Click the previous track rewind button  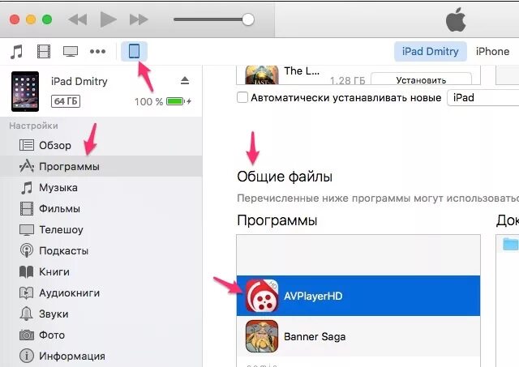[78, 19]
